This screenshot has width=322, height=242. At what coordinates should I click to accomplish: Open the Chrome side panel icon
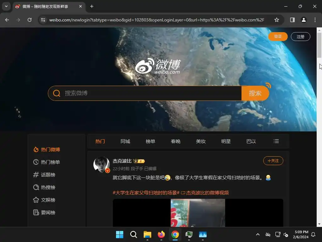(x=292, y=20)
